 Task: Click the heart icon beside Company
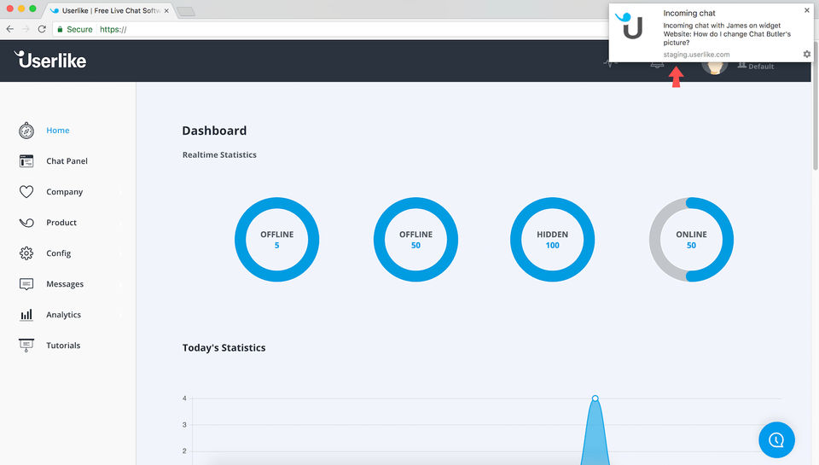tap(26, 192)
